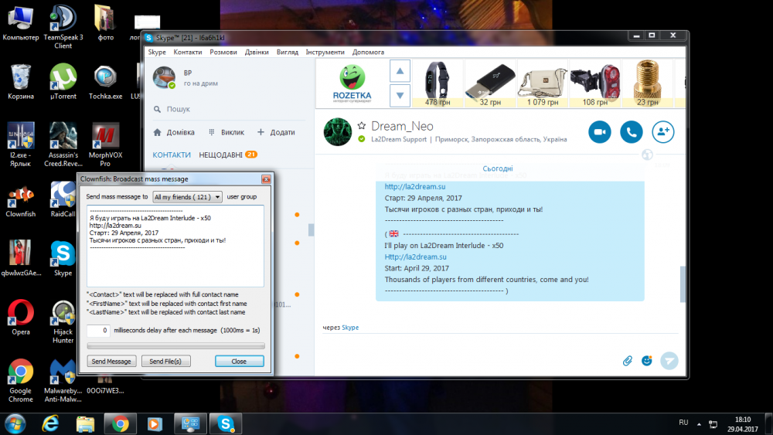Screen dimensions: 773x435
Task: Open the Контакти menu in Skype
Action: point(188,53)
